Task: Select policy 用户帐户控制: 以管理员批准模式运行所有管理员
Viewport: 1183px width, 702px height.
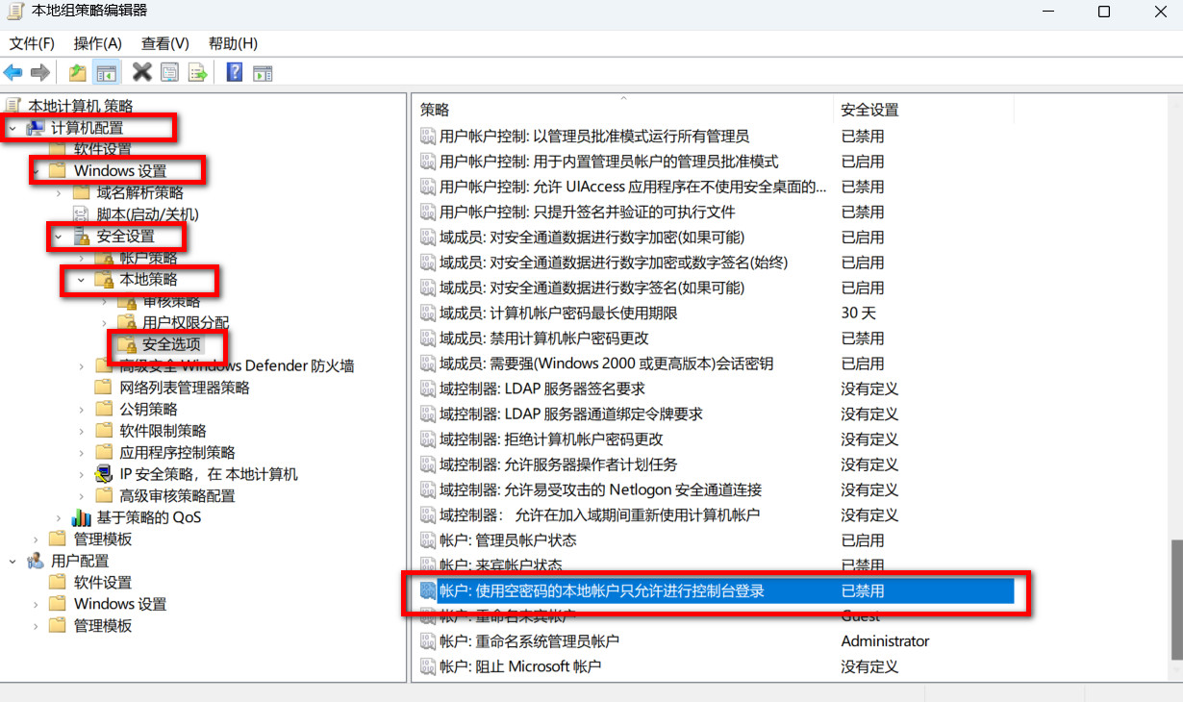Action: [594, 137]
